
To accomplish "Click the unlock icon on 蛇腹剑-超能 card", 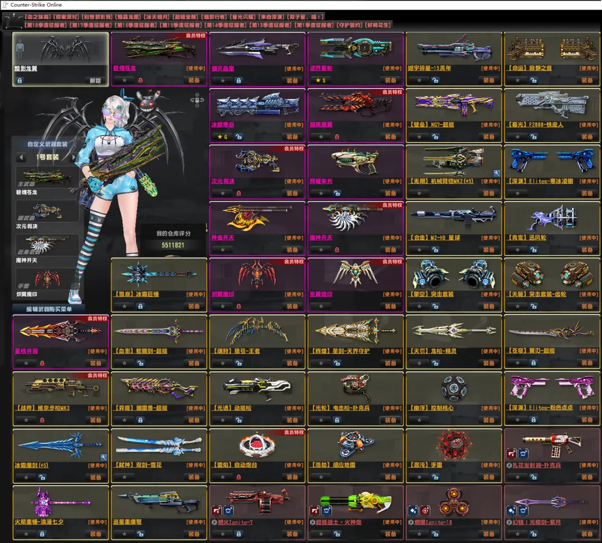I will tap(140, 363).
